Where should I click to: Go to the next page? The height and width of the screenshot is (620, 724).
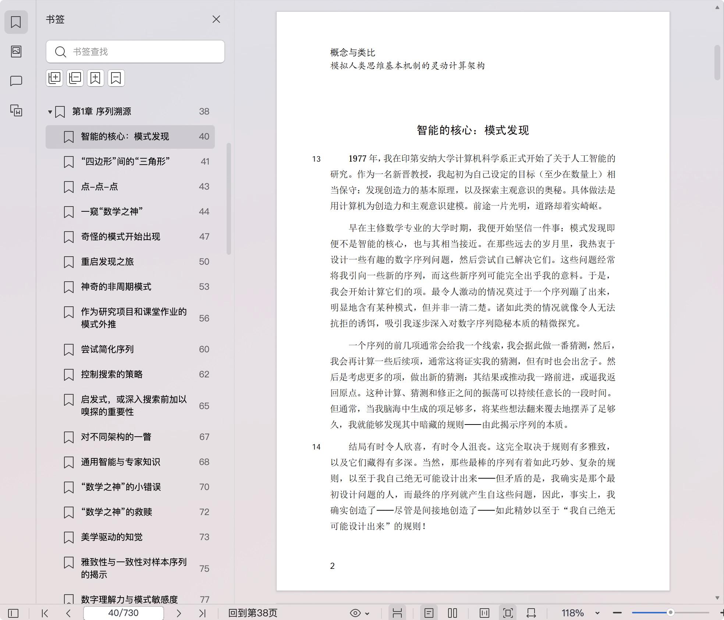(179, 613)
